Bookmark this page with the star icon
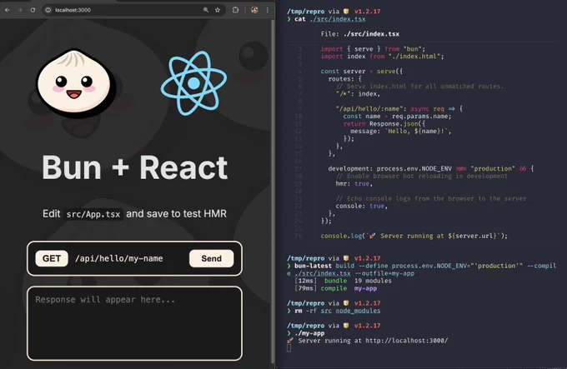Screen dimensions: 567x369 218,10
